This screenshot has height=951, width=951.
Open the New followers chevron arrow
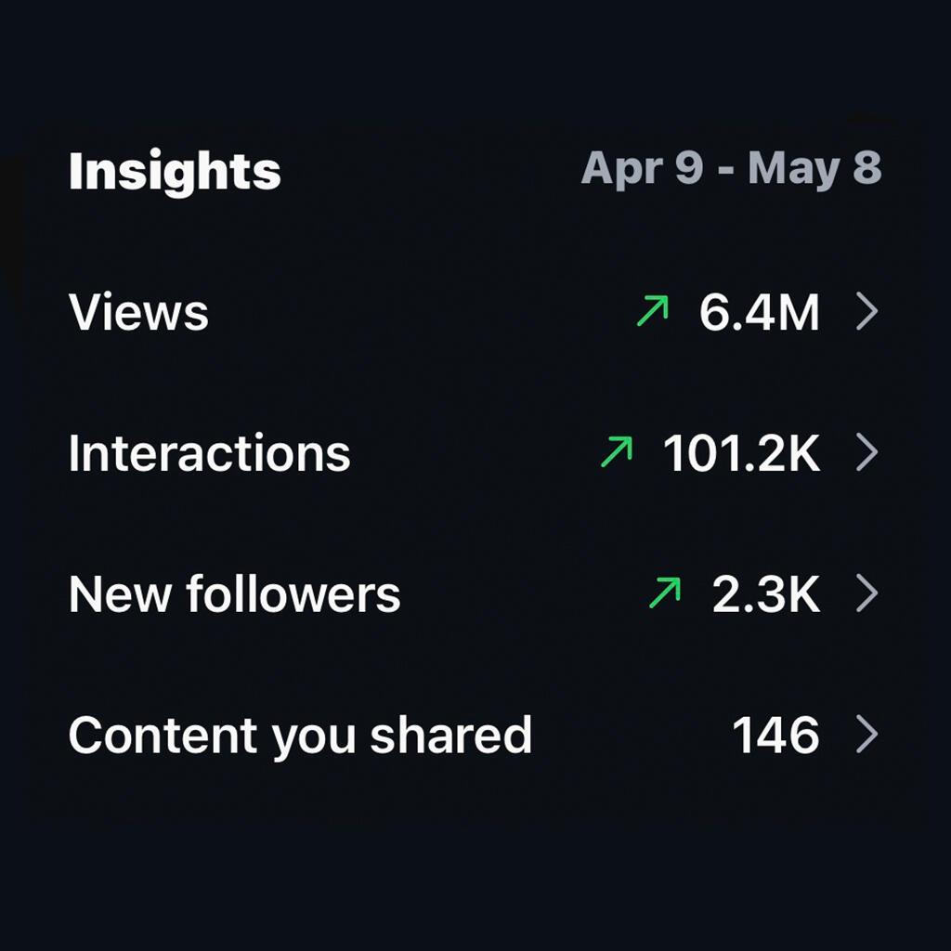point(866,593)
